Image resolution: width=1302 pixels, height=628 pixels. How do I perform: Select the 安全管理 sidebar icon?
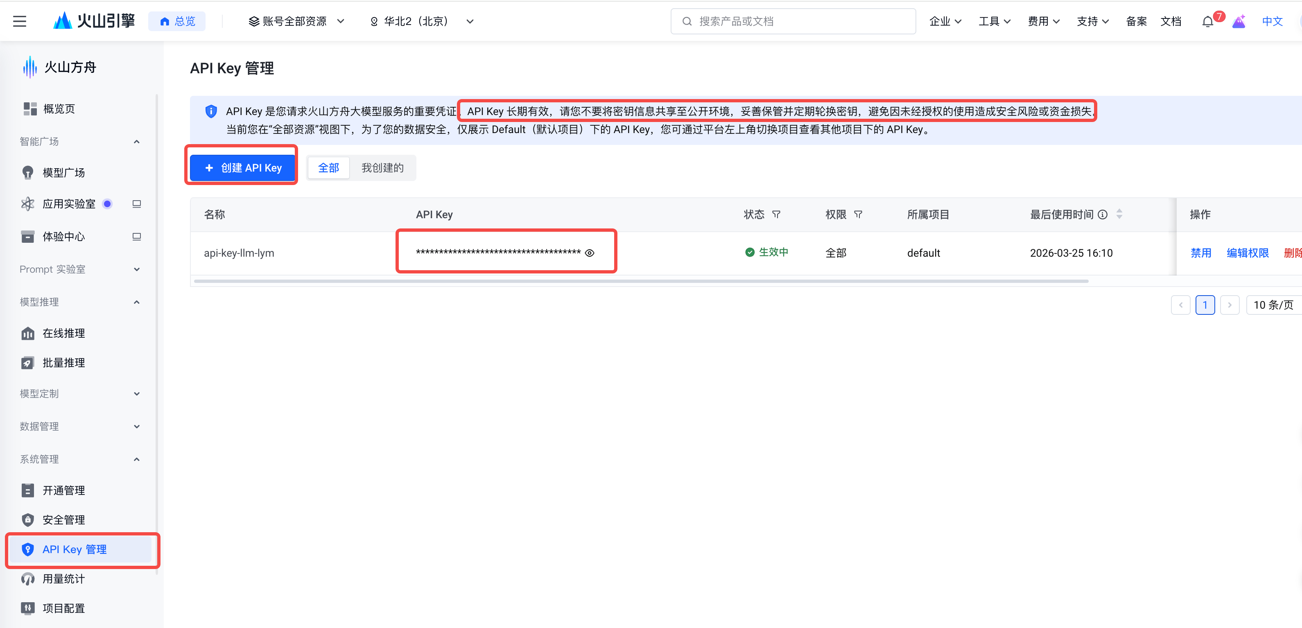pyautogui.click(x=28, y=520)
